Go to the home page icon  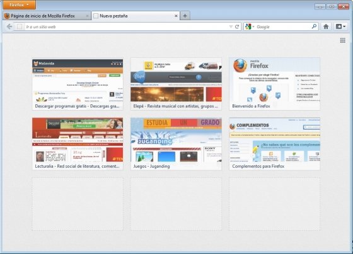coord(326,27)
